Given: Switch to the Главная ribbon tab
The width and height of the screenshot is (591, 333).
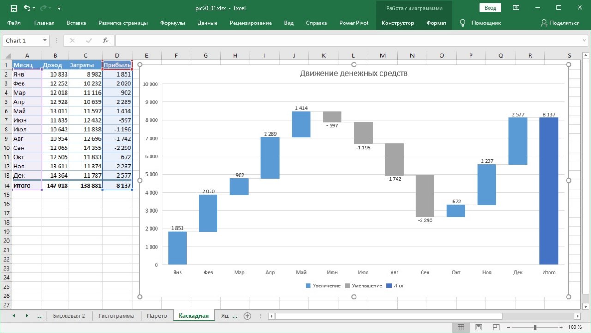Looking at the screenshot, I should pos(44,23).
